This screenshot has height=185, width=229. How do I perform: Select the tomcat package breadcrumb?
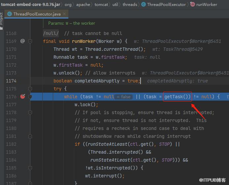click(x=101, y=5)
